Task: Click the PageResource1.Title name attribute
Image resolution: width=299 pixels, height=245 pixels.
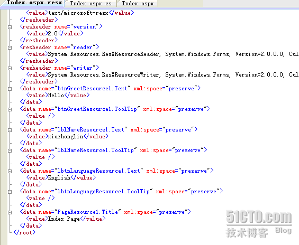Action: pos(88,212)
